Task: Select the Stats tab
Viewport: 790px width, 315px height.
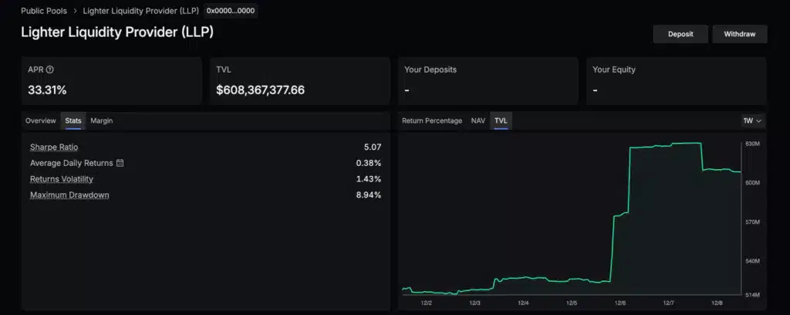Action: 73,120
